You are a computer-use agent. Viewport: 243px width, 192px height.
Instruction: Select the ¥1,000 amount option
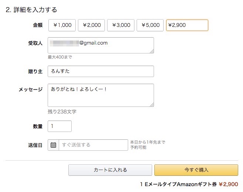[x=62, y=25]
